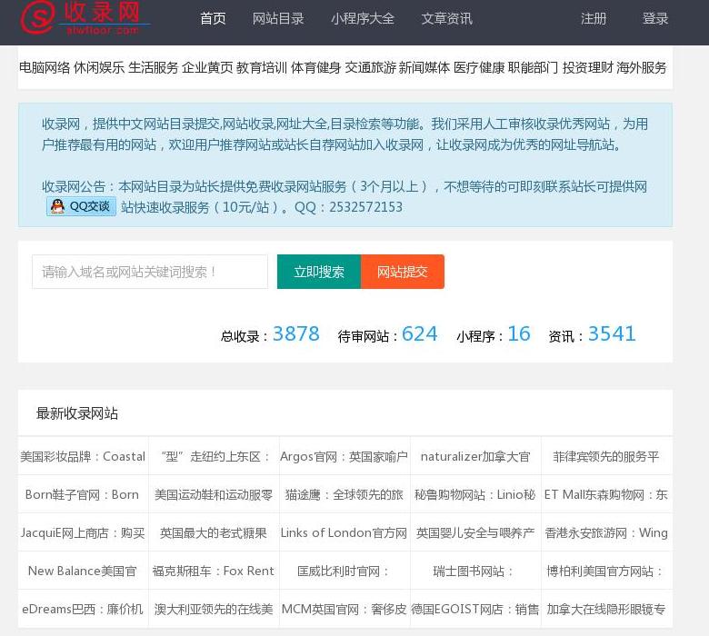The width and height of the screenshot is (709, 636).
Task: Select the 医疗健康 category
Action: 479,68
